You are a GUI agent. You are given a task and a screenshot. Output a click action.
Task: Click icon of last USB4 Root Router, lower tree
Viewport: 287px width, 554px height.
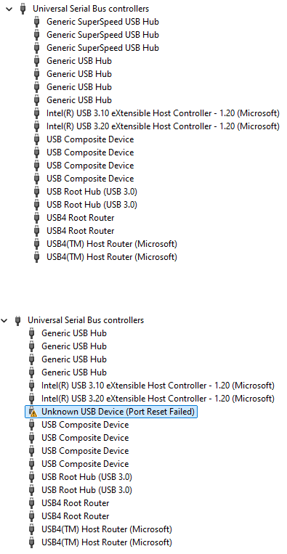[31, 516]
